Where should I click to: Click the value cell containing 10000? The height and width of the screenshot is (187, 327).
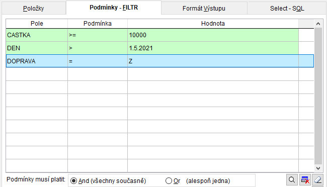pos(213,35)
